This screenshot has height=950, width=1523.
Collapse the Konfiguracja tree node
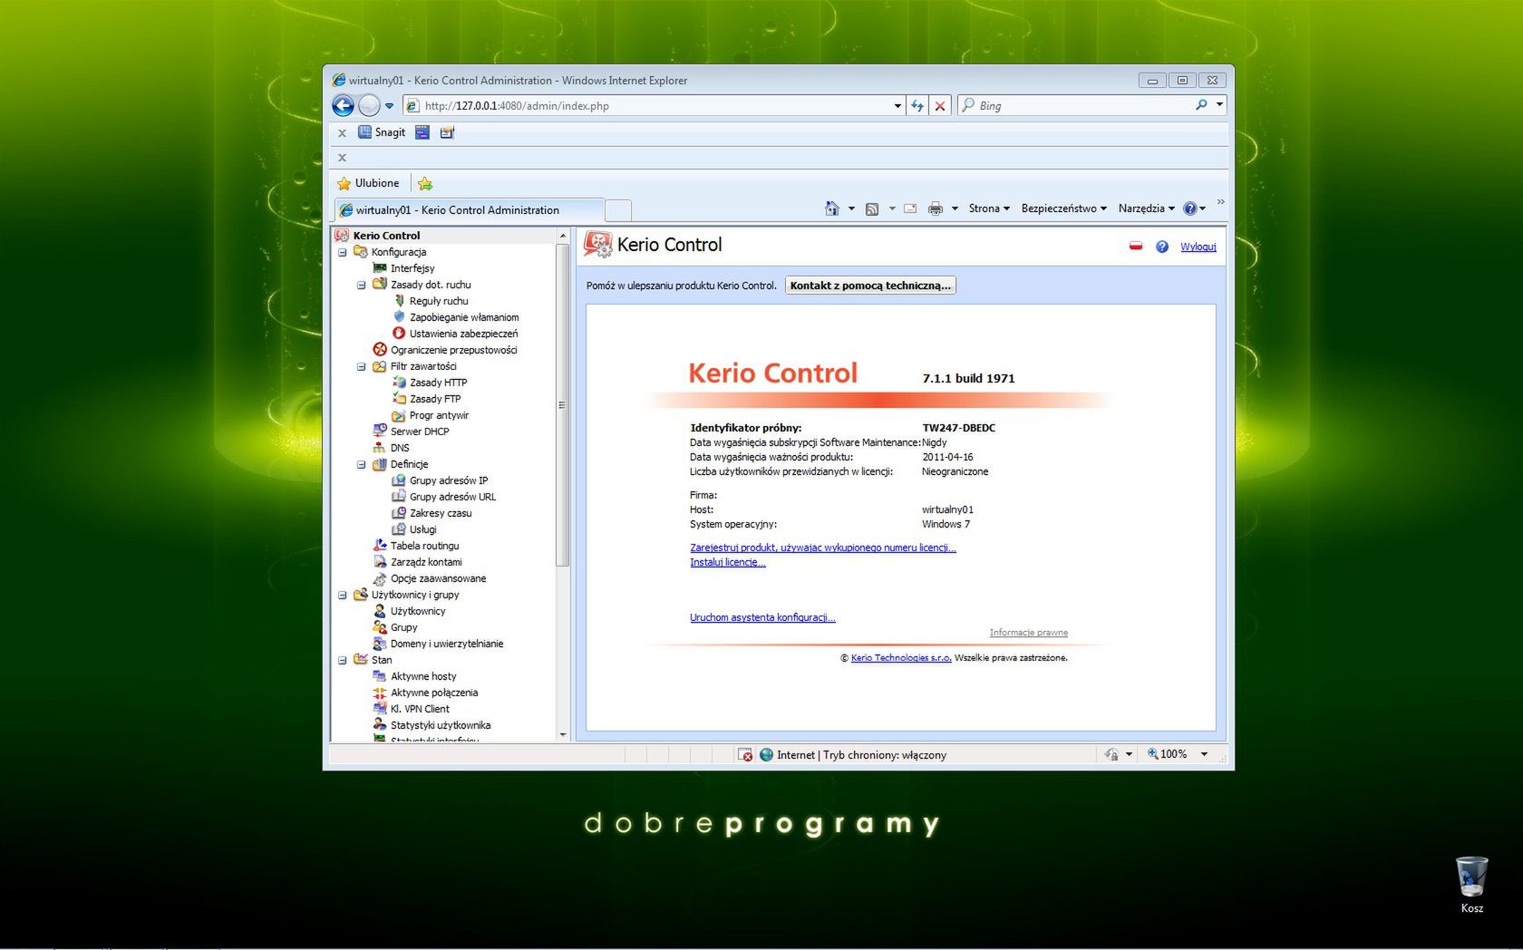point(343,252)
